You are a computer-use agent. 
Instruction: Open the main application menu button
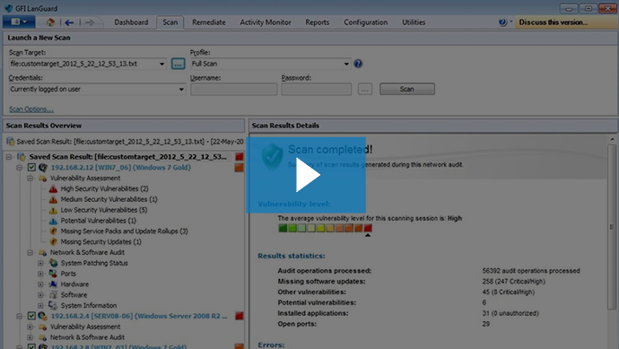tap(19, 22)
